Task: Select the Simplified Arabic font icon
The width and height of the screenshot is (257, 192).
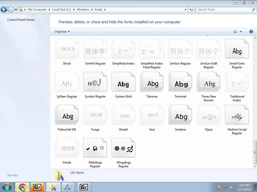Action: tap(123, 48)
